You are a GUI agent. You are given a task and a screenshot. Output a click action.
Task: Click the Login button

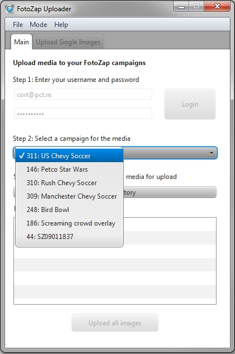tap(190, 104)
